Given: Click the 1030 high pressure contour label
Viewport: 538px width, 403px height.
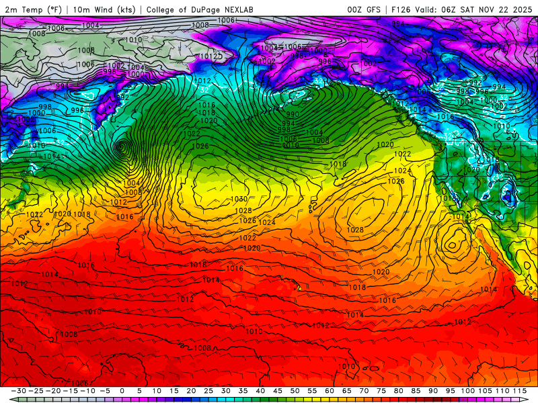Looking at the screenshot, I should click(239, 199).
